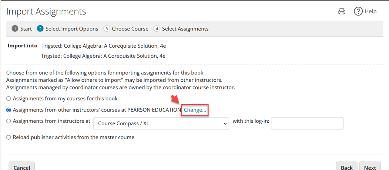The width and height of the screenshot is (389, 170).
Task: Click the 'Change...' link
Action: click(x=195, y=110)
